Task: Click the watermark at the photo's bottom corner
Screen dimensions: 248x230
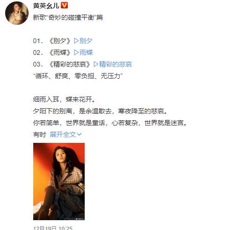Action: [80, 219]
